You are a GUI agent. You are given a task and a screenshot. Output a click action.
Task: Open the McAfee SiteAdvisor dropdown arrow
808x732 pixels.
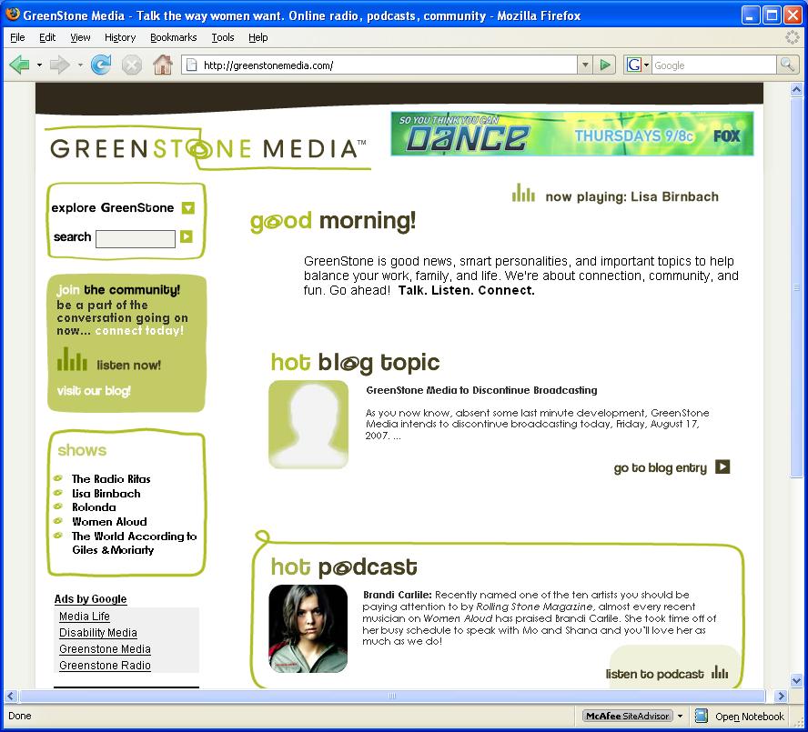[x=681, y=716]
